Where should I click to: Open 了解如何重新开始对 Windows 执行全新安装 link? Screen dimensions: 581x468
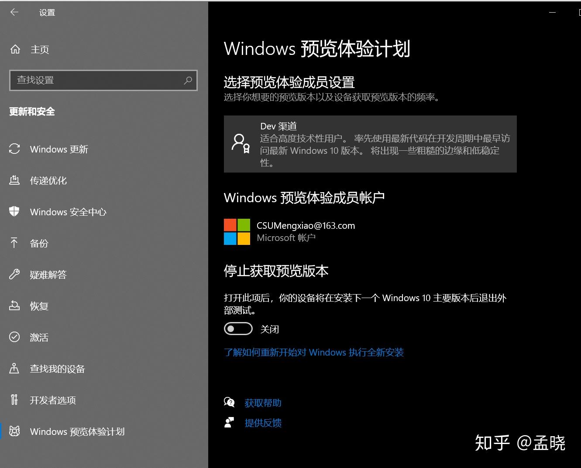point(314,352)
